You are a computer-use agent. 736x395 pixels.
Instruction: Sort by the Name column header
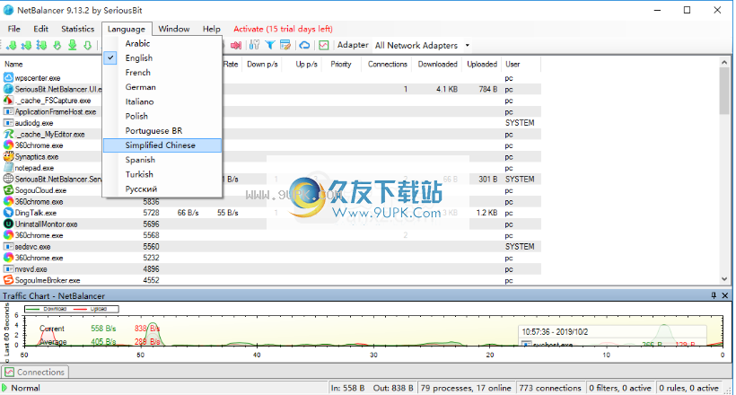[x=13, y=64]
